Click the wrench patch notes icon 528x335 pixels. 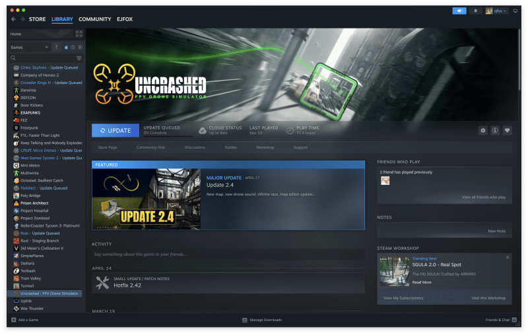tap(102, 283)
